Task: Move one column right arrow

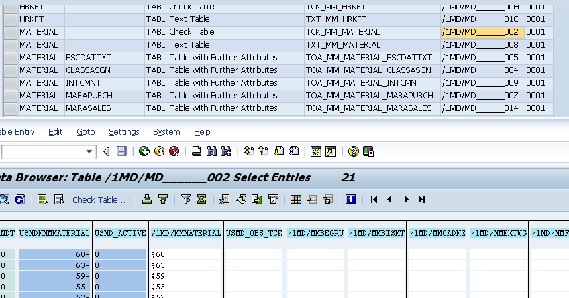Action: (406, 199)
